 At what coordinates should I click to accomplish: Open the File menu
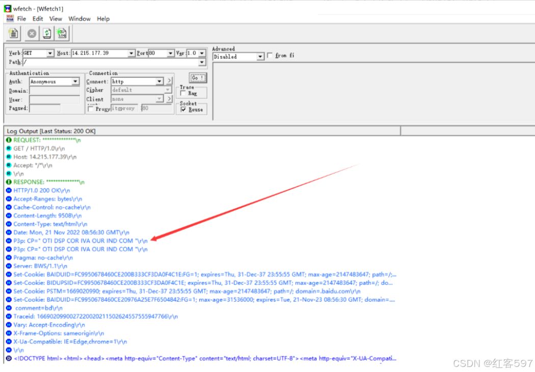click(21, 19)
